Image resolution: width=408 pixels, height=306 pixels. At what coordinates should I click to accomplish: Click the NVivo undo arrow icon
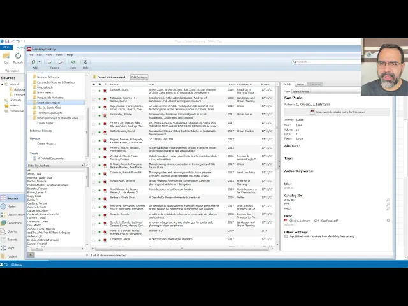(18, 41)
